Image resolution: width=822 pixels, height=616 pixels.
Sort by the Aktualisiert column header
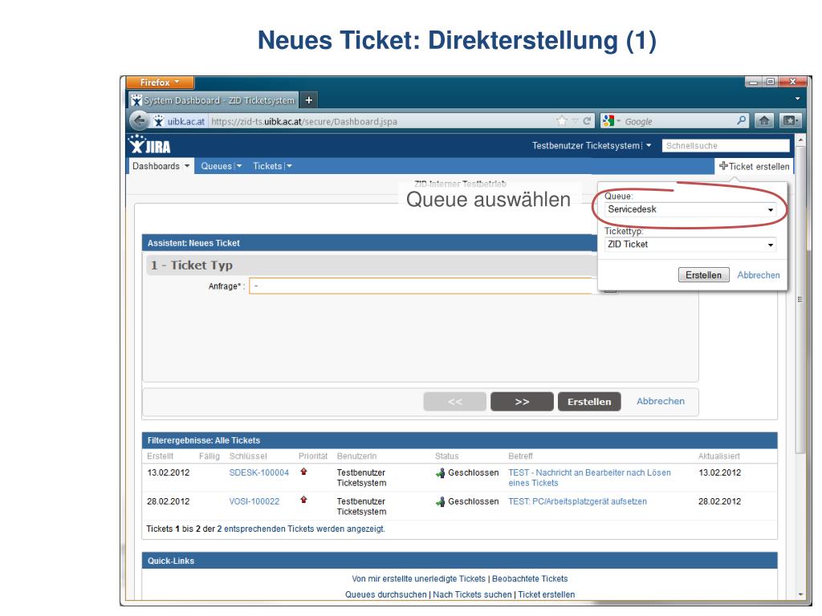click(718, 456)
